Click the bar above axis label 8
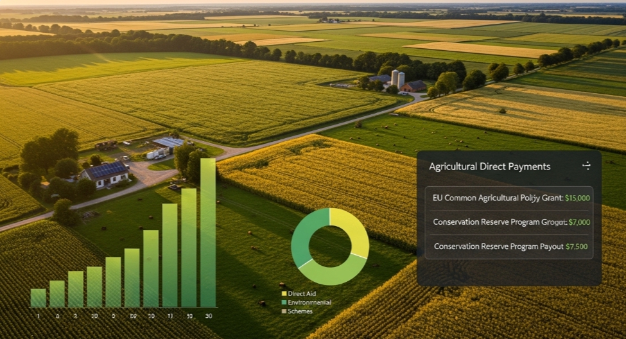626x339 pixels. (57, 294)
